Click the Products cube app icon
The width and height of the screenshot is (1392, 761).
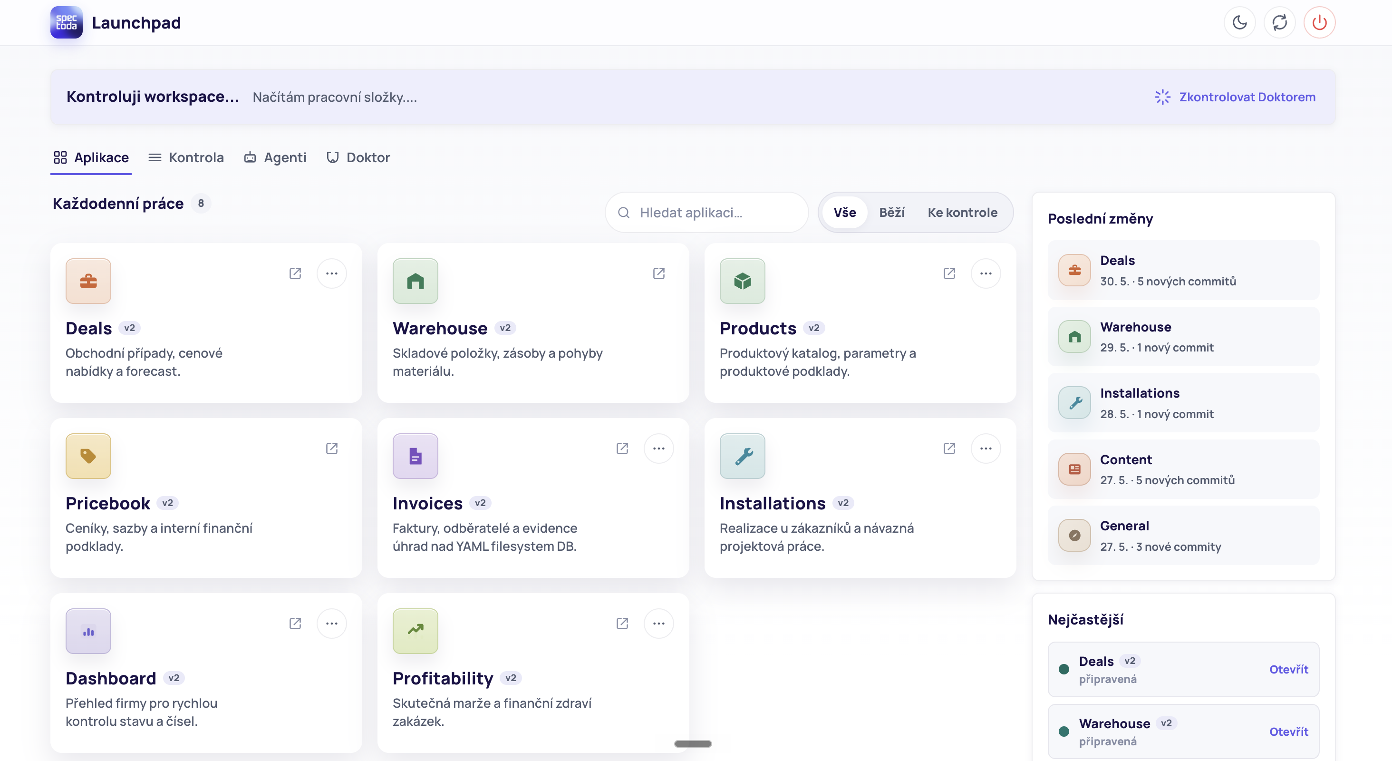tap(743, 281)
